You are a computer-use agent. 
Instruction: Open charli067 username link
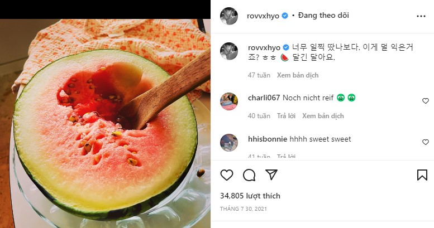tap(264, 98)
